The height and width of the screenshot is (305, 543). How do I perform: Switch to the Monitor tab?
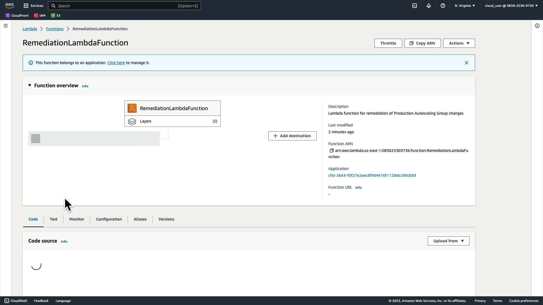point(77,219)
